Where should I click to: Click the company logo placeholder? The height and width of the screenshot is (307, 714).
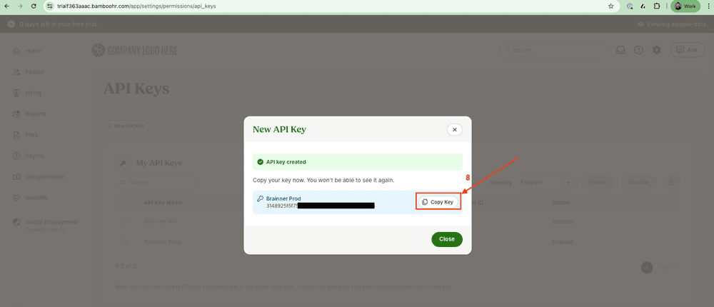pyautogui.click(x=134, y=51)
